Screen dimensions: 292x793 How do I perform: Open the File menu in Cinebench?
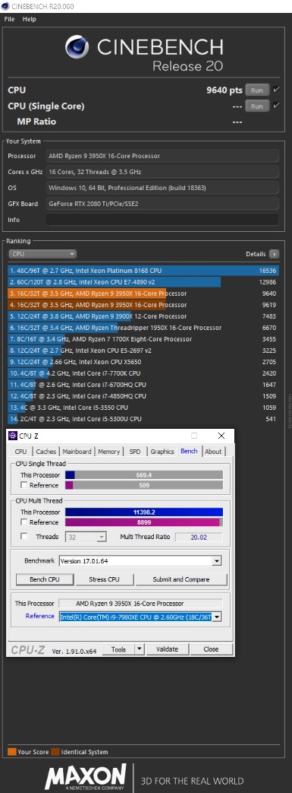[x=9, y=19]
